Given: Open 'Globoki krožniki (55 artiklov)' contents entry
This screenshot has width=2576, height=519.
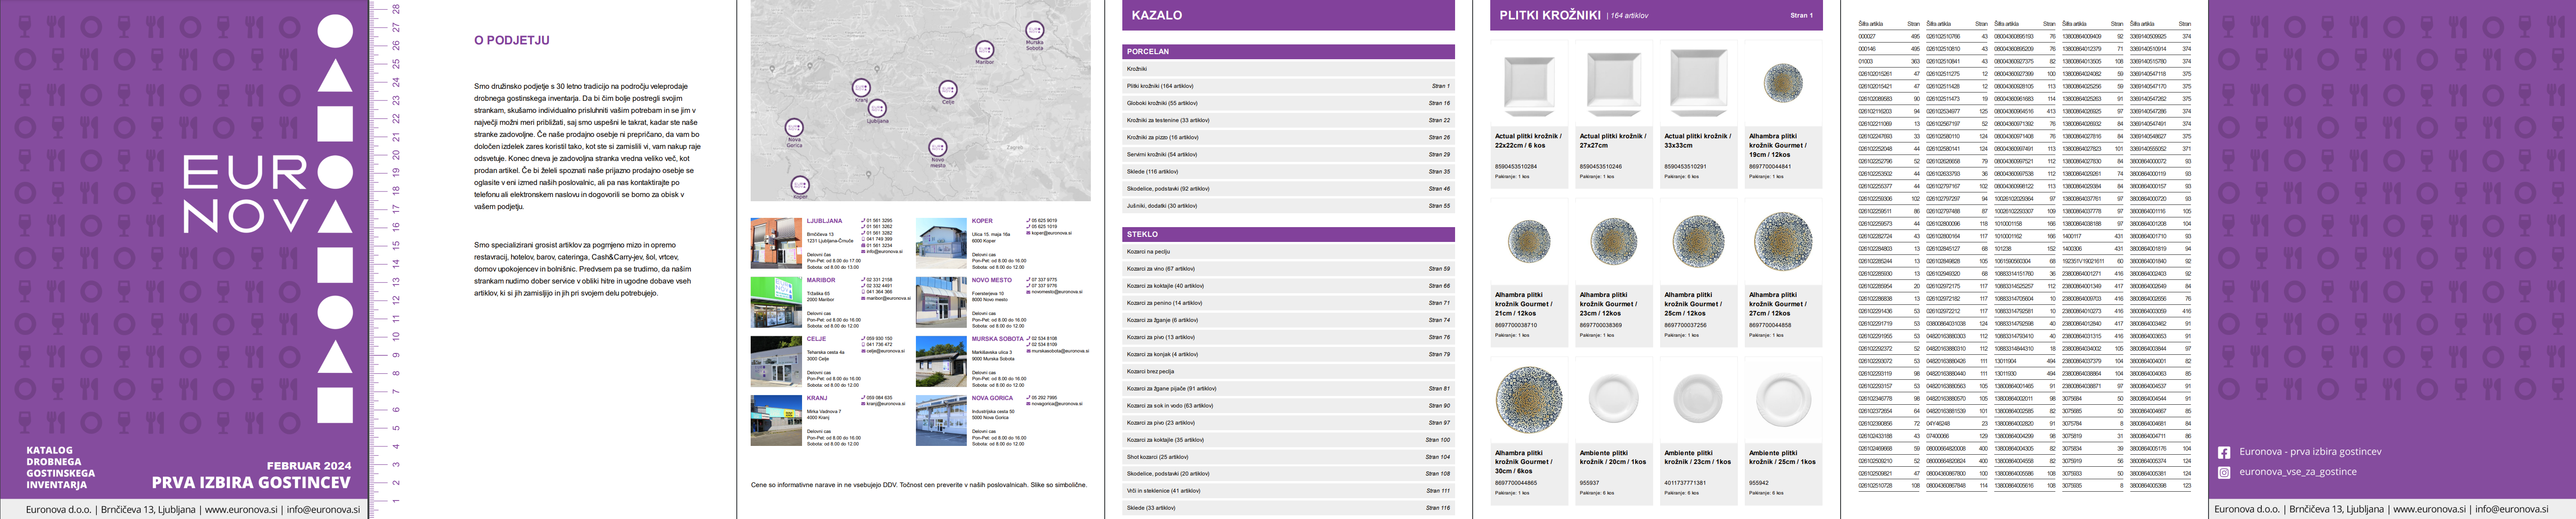Looking at the screenshot, I should point(1288,103).
